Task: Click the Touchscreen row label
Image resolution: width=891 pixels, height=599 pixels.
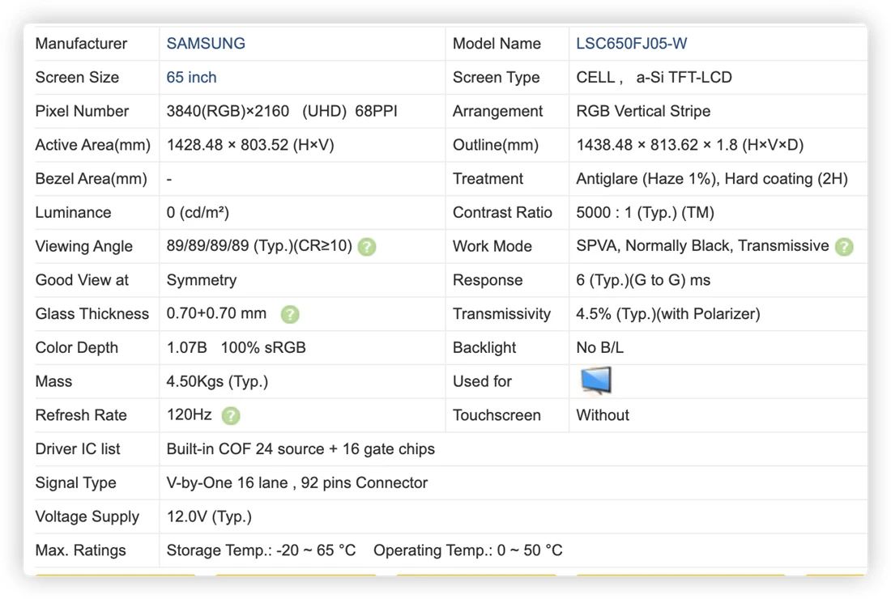Action: pos(497,415)
